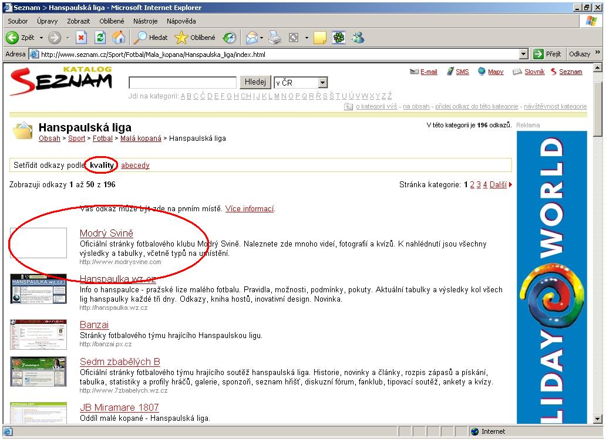Click 'o kategorii výš' link
The width and height of the screenshot is (606, 439).
point(376,106)
